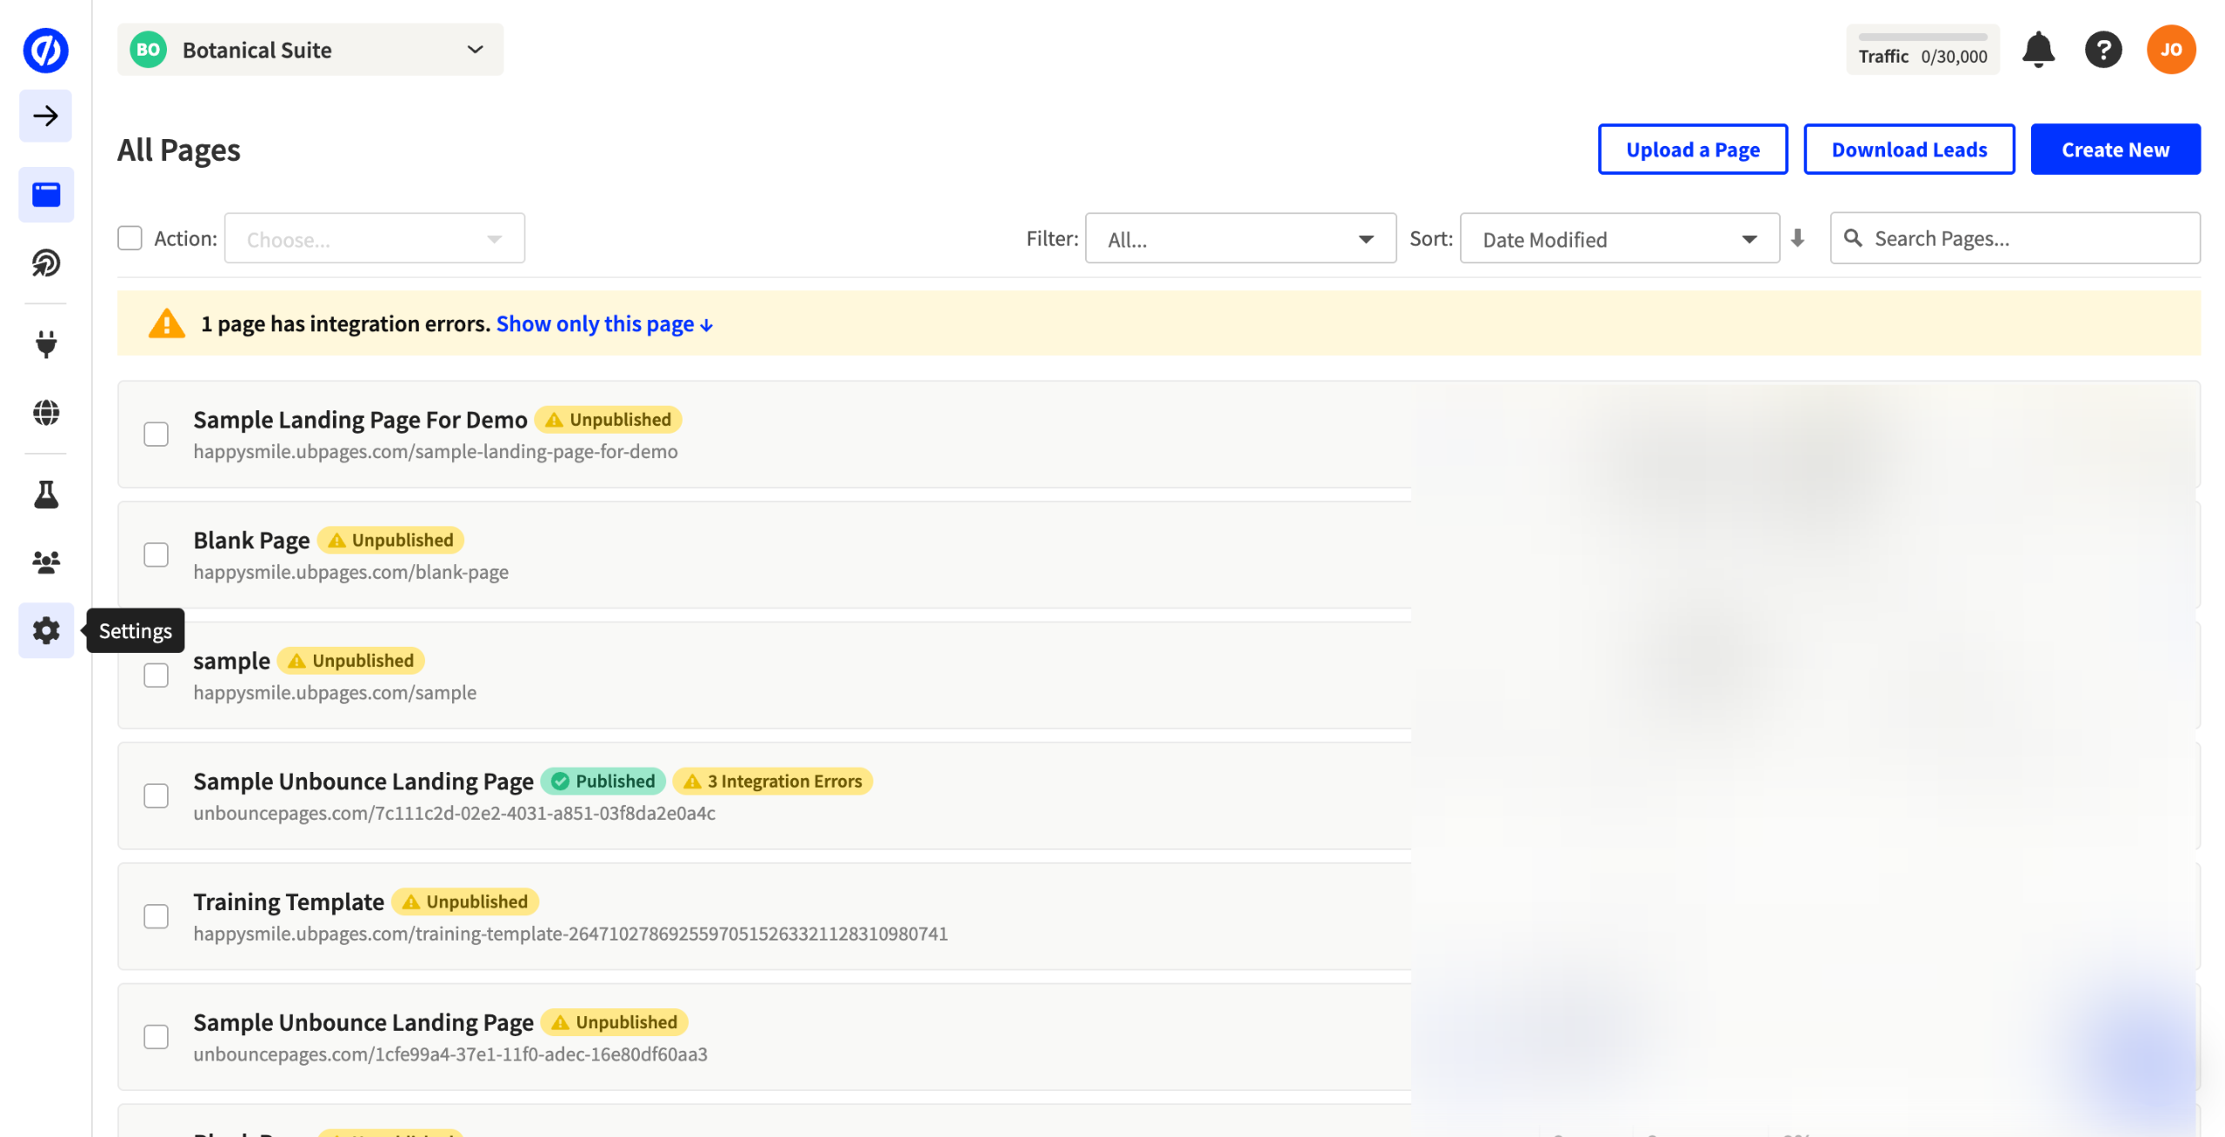2225x1137 pixels.
Task: Click the Upload a Page button
Action: coord(1691,150)
